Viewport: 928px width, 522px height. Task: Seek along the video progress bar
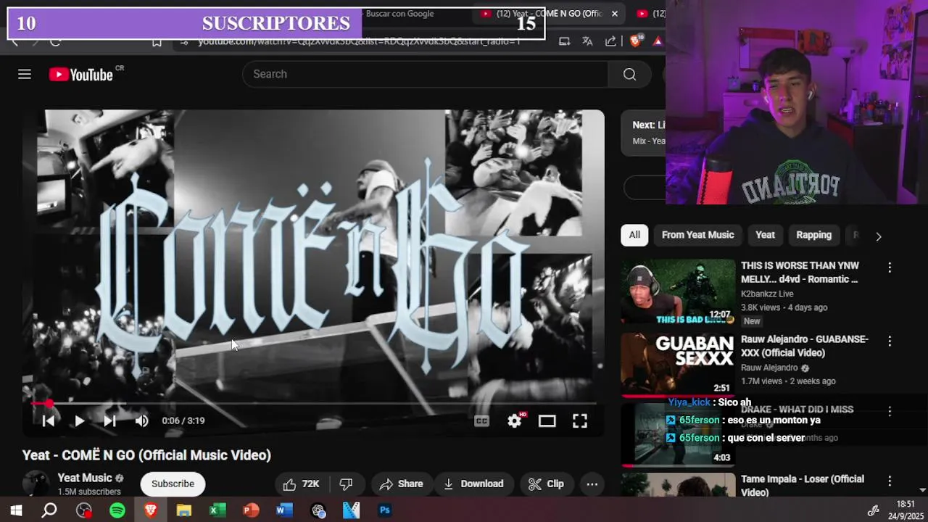tap(313, 403)
